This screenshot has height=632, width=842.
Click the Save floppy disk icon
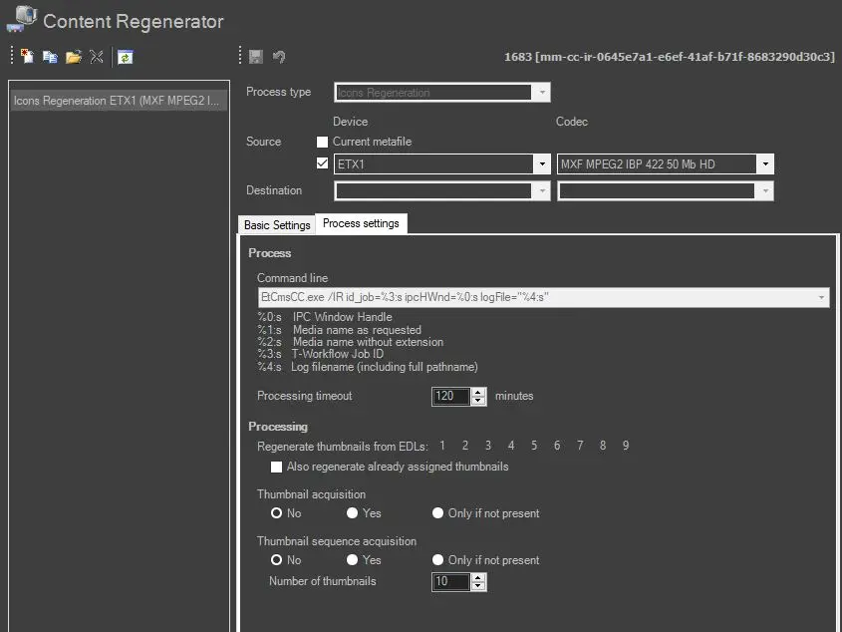tap(256, 57)
